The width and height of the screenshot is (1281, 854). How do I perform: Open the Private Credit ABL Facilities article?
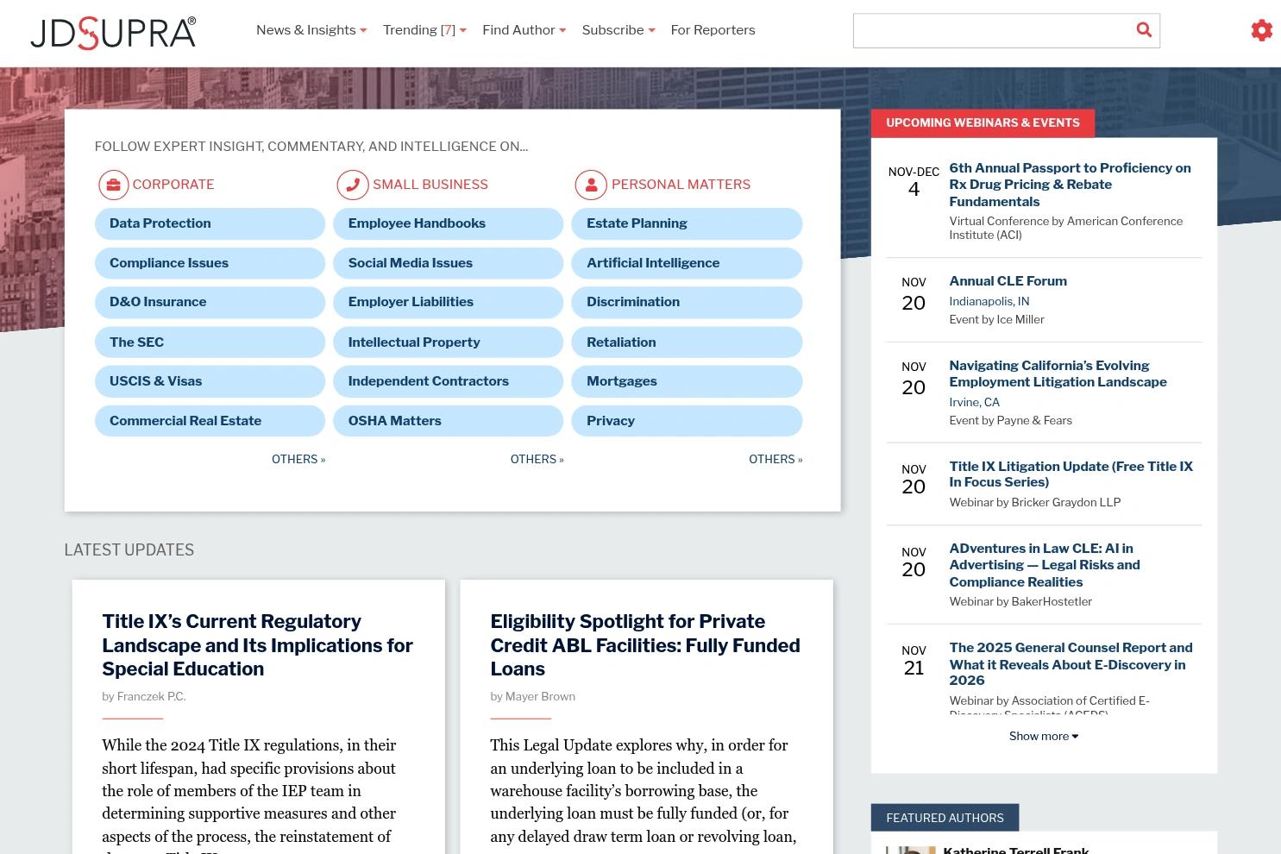pos(645,645)
